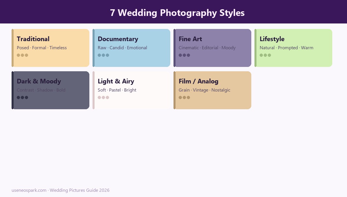Click the purple accent bar beside Fine Art
Image resolution: width=347 pixels, height=197 pixels.
(174, 48)
